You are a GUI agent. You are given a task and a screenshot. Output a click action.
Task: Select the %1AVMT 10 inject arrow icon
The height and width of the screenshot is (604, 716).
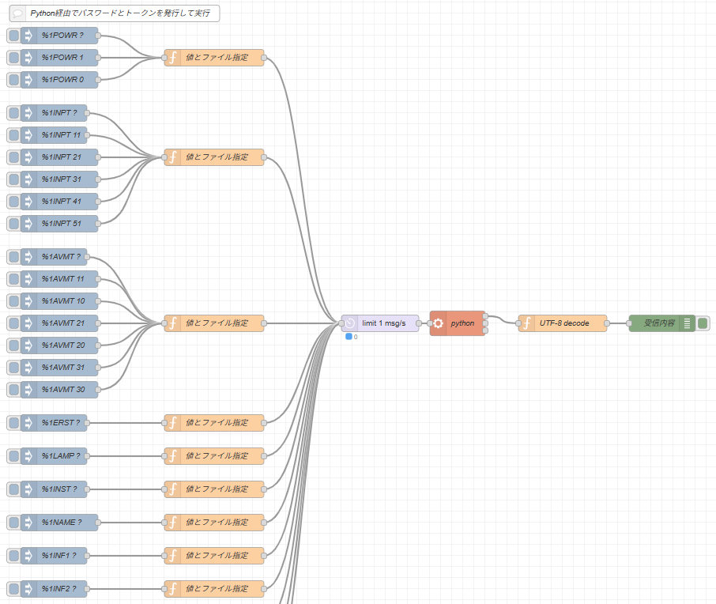(28, 301)
